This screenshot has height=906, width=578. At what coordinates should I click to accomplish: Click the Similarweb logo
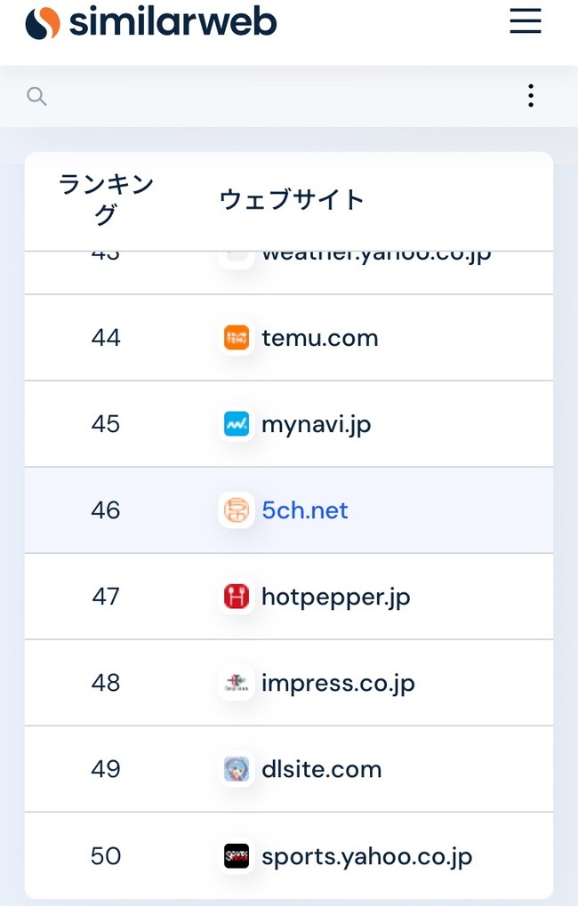(151, 22)
